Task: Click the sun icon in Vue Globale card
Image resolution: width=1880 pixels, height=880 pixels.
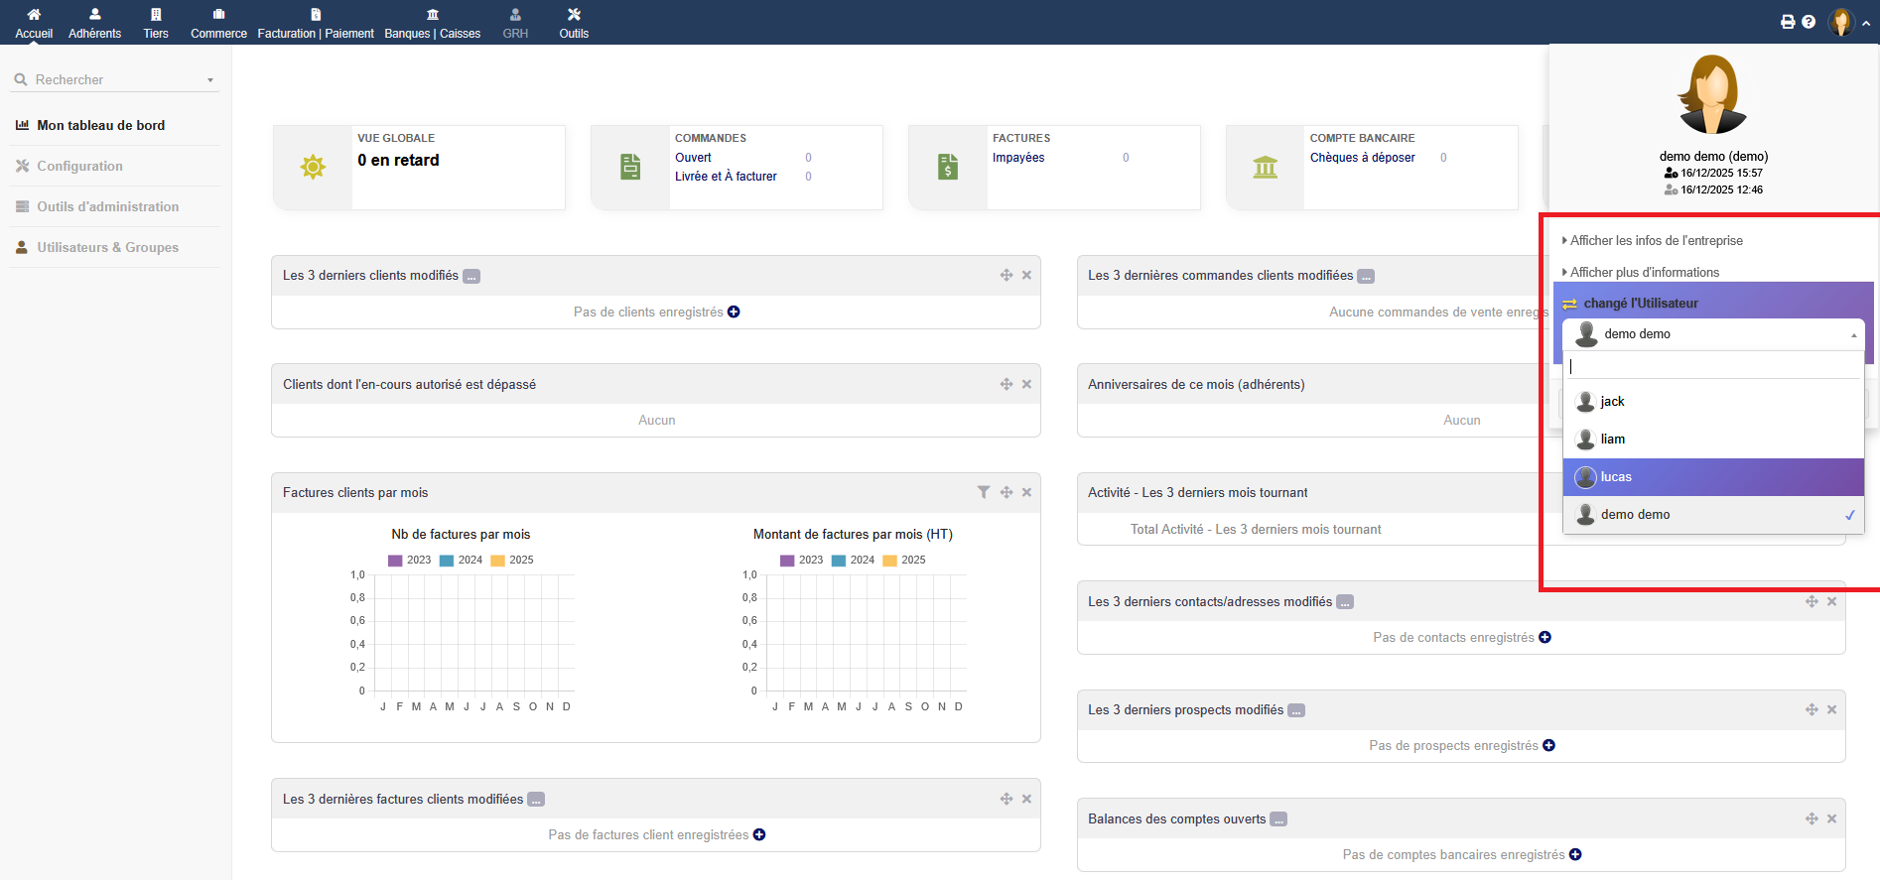Action: click(313, 167)
